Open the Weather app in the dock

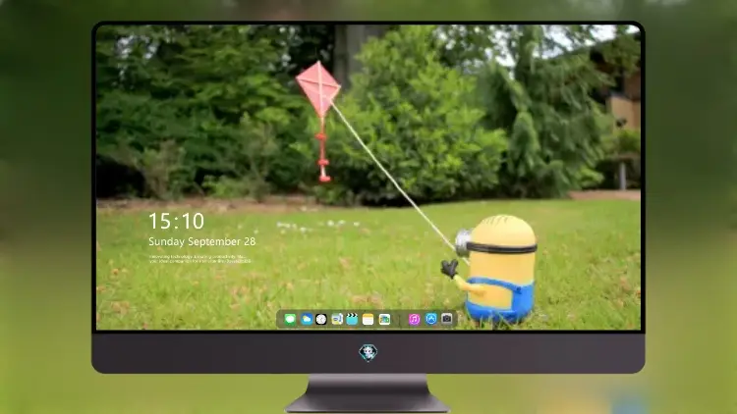(x=306, y=320)
